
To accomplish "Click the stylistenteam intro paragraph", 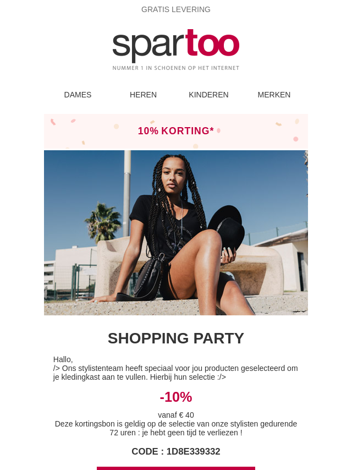I will (x=175, y=373).
